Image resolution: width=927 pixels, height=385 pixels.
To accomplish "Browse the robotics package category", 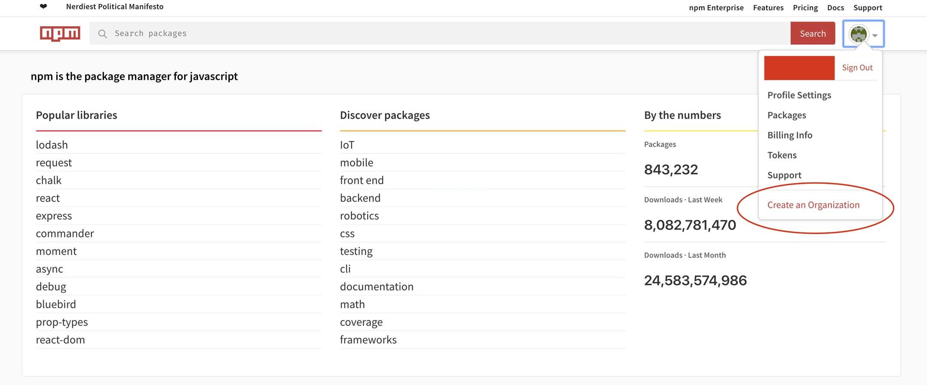I will 359,216.
